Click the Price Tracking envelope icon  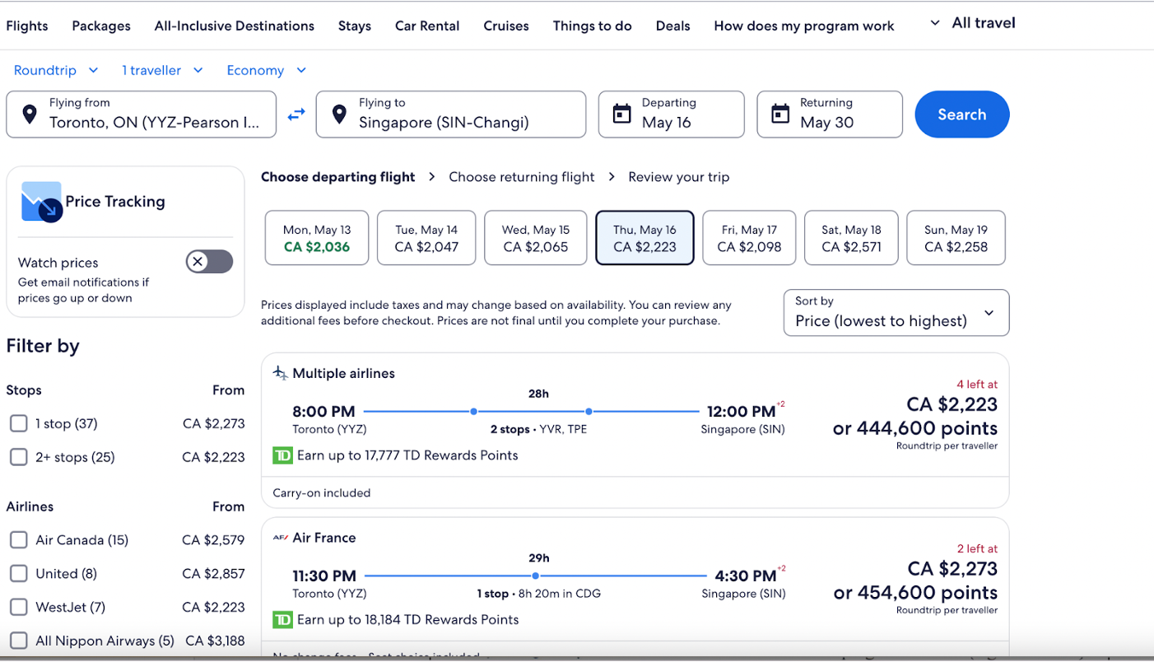pos(41,202)
